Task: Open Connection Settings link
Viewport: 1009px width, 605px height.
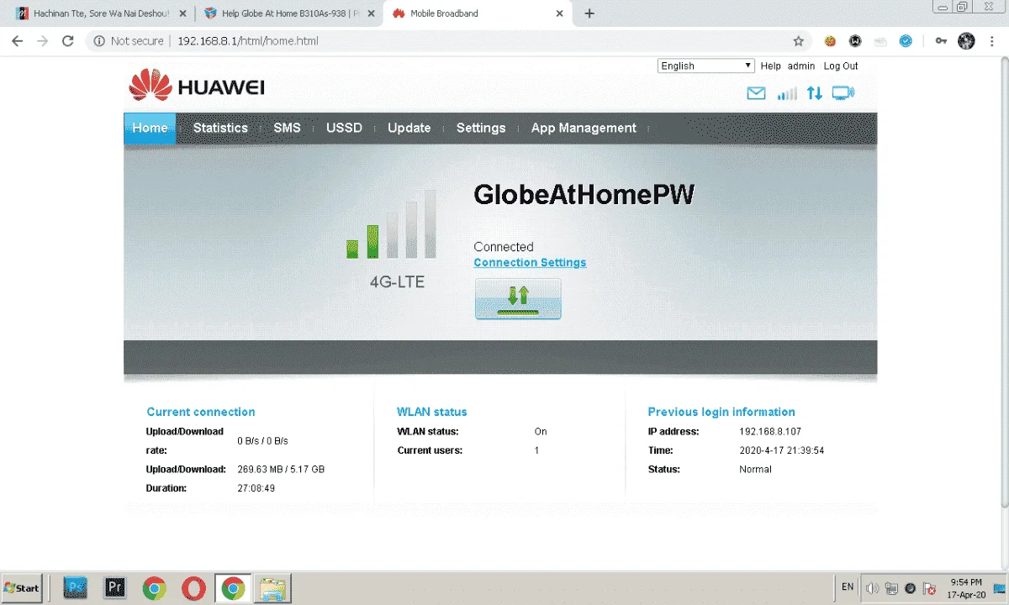Action: tap(530, 262)
